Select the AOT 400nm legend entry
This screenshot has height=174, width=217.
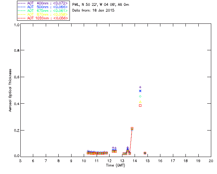click(43, 3)
